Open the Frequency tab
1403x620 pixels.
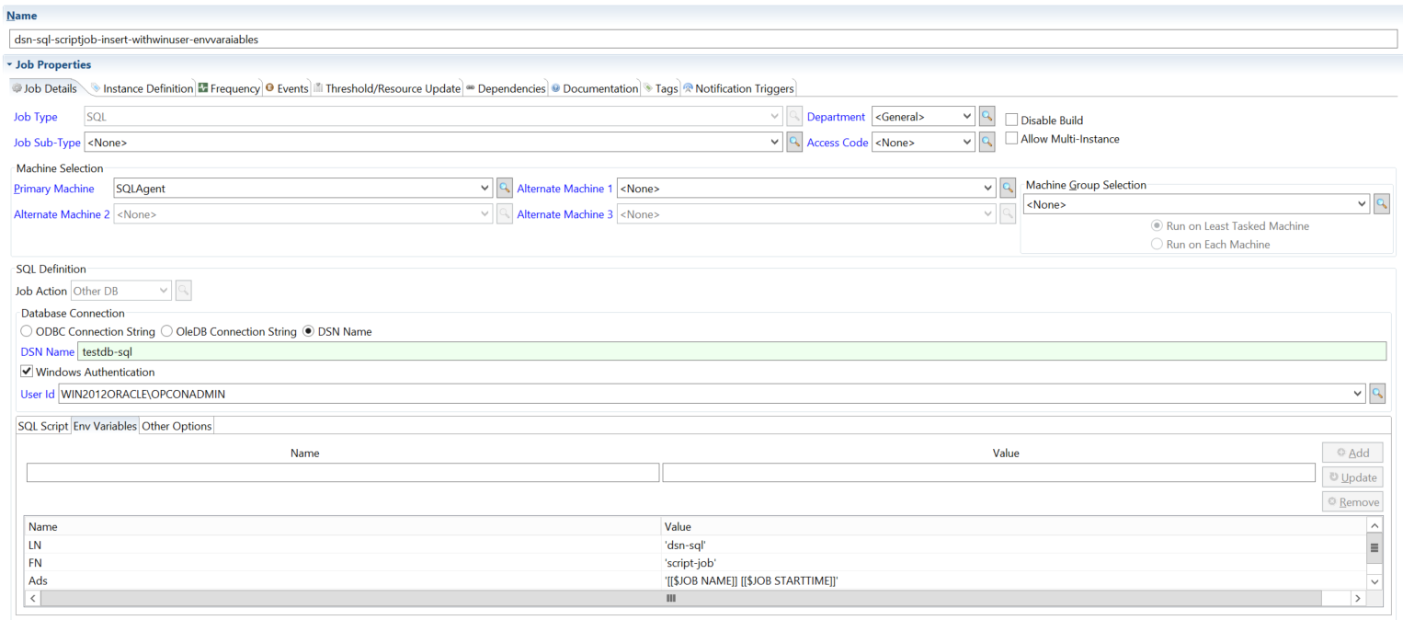click(229, 88)
